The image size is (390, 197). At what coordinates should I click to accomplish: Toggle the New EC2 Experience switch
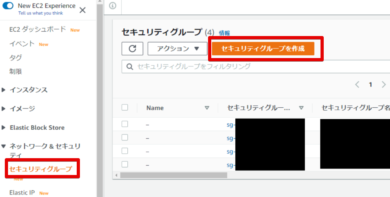8,6
